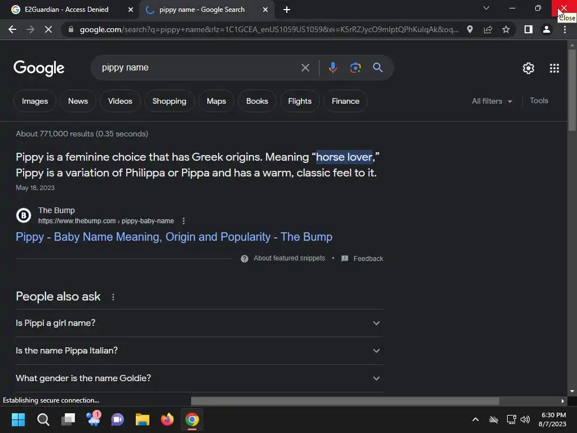The height and width of the screenshot is (433, 577).
Task: Click About featured snippets link
Action: [x=289, y=258]
